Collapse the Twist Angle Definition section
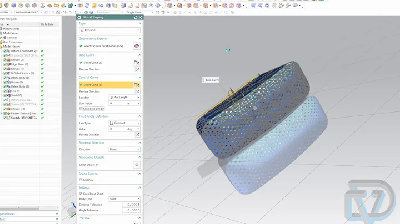Viewport: 400px width, 224px height. pyautogui.click(x=139, y=116)
